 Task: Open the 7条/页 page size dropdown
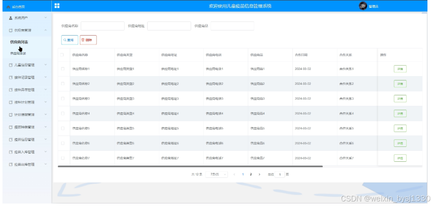(217, 175)
